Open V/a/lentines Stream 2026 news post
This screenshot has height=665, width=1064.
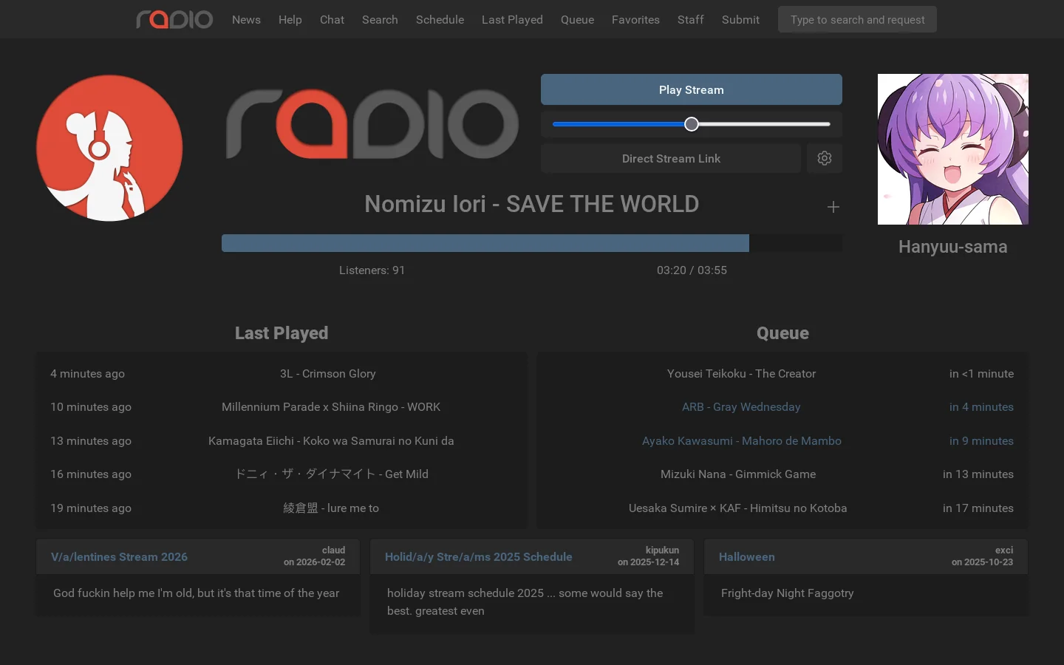pos(119,557)
